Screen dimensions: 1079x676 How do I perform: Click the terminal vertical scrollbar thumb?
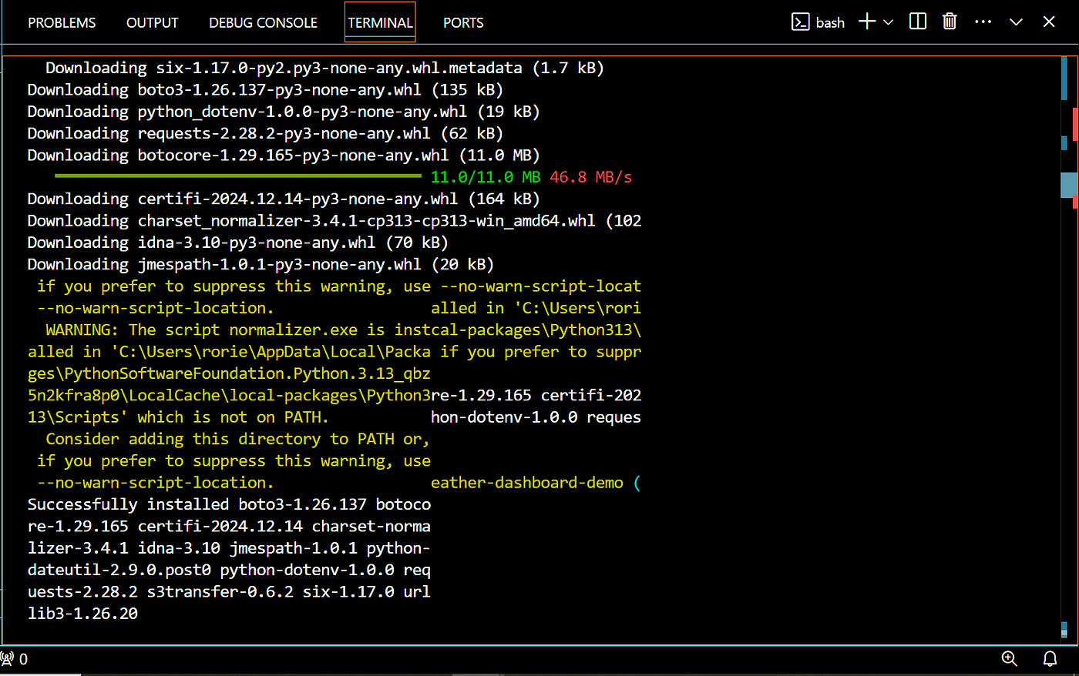click(1068, 186)
